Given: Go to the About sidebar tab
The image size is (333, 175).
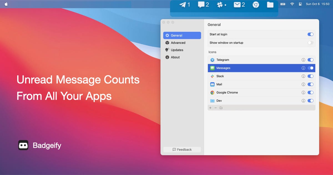Looking at the screenshot, I should [x=182, y=57].
